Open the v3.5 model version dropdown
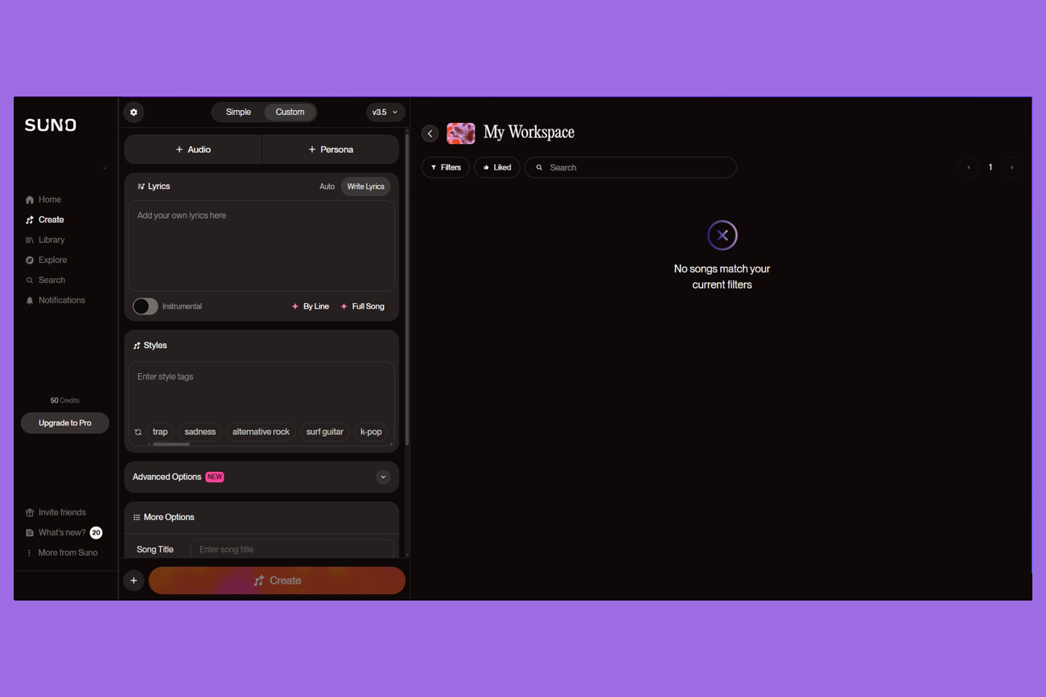1046x697 pixels. point(385,113)
